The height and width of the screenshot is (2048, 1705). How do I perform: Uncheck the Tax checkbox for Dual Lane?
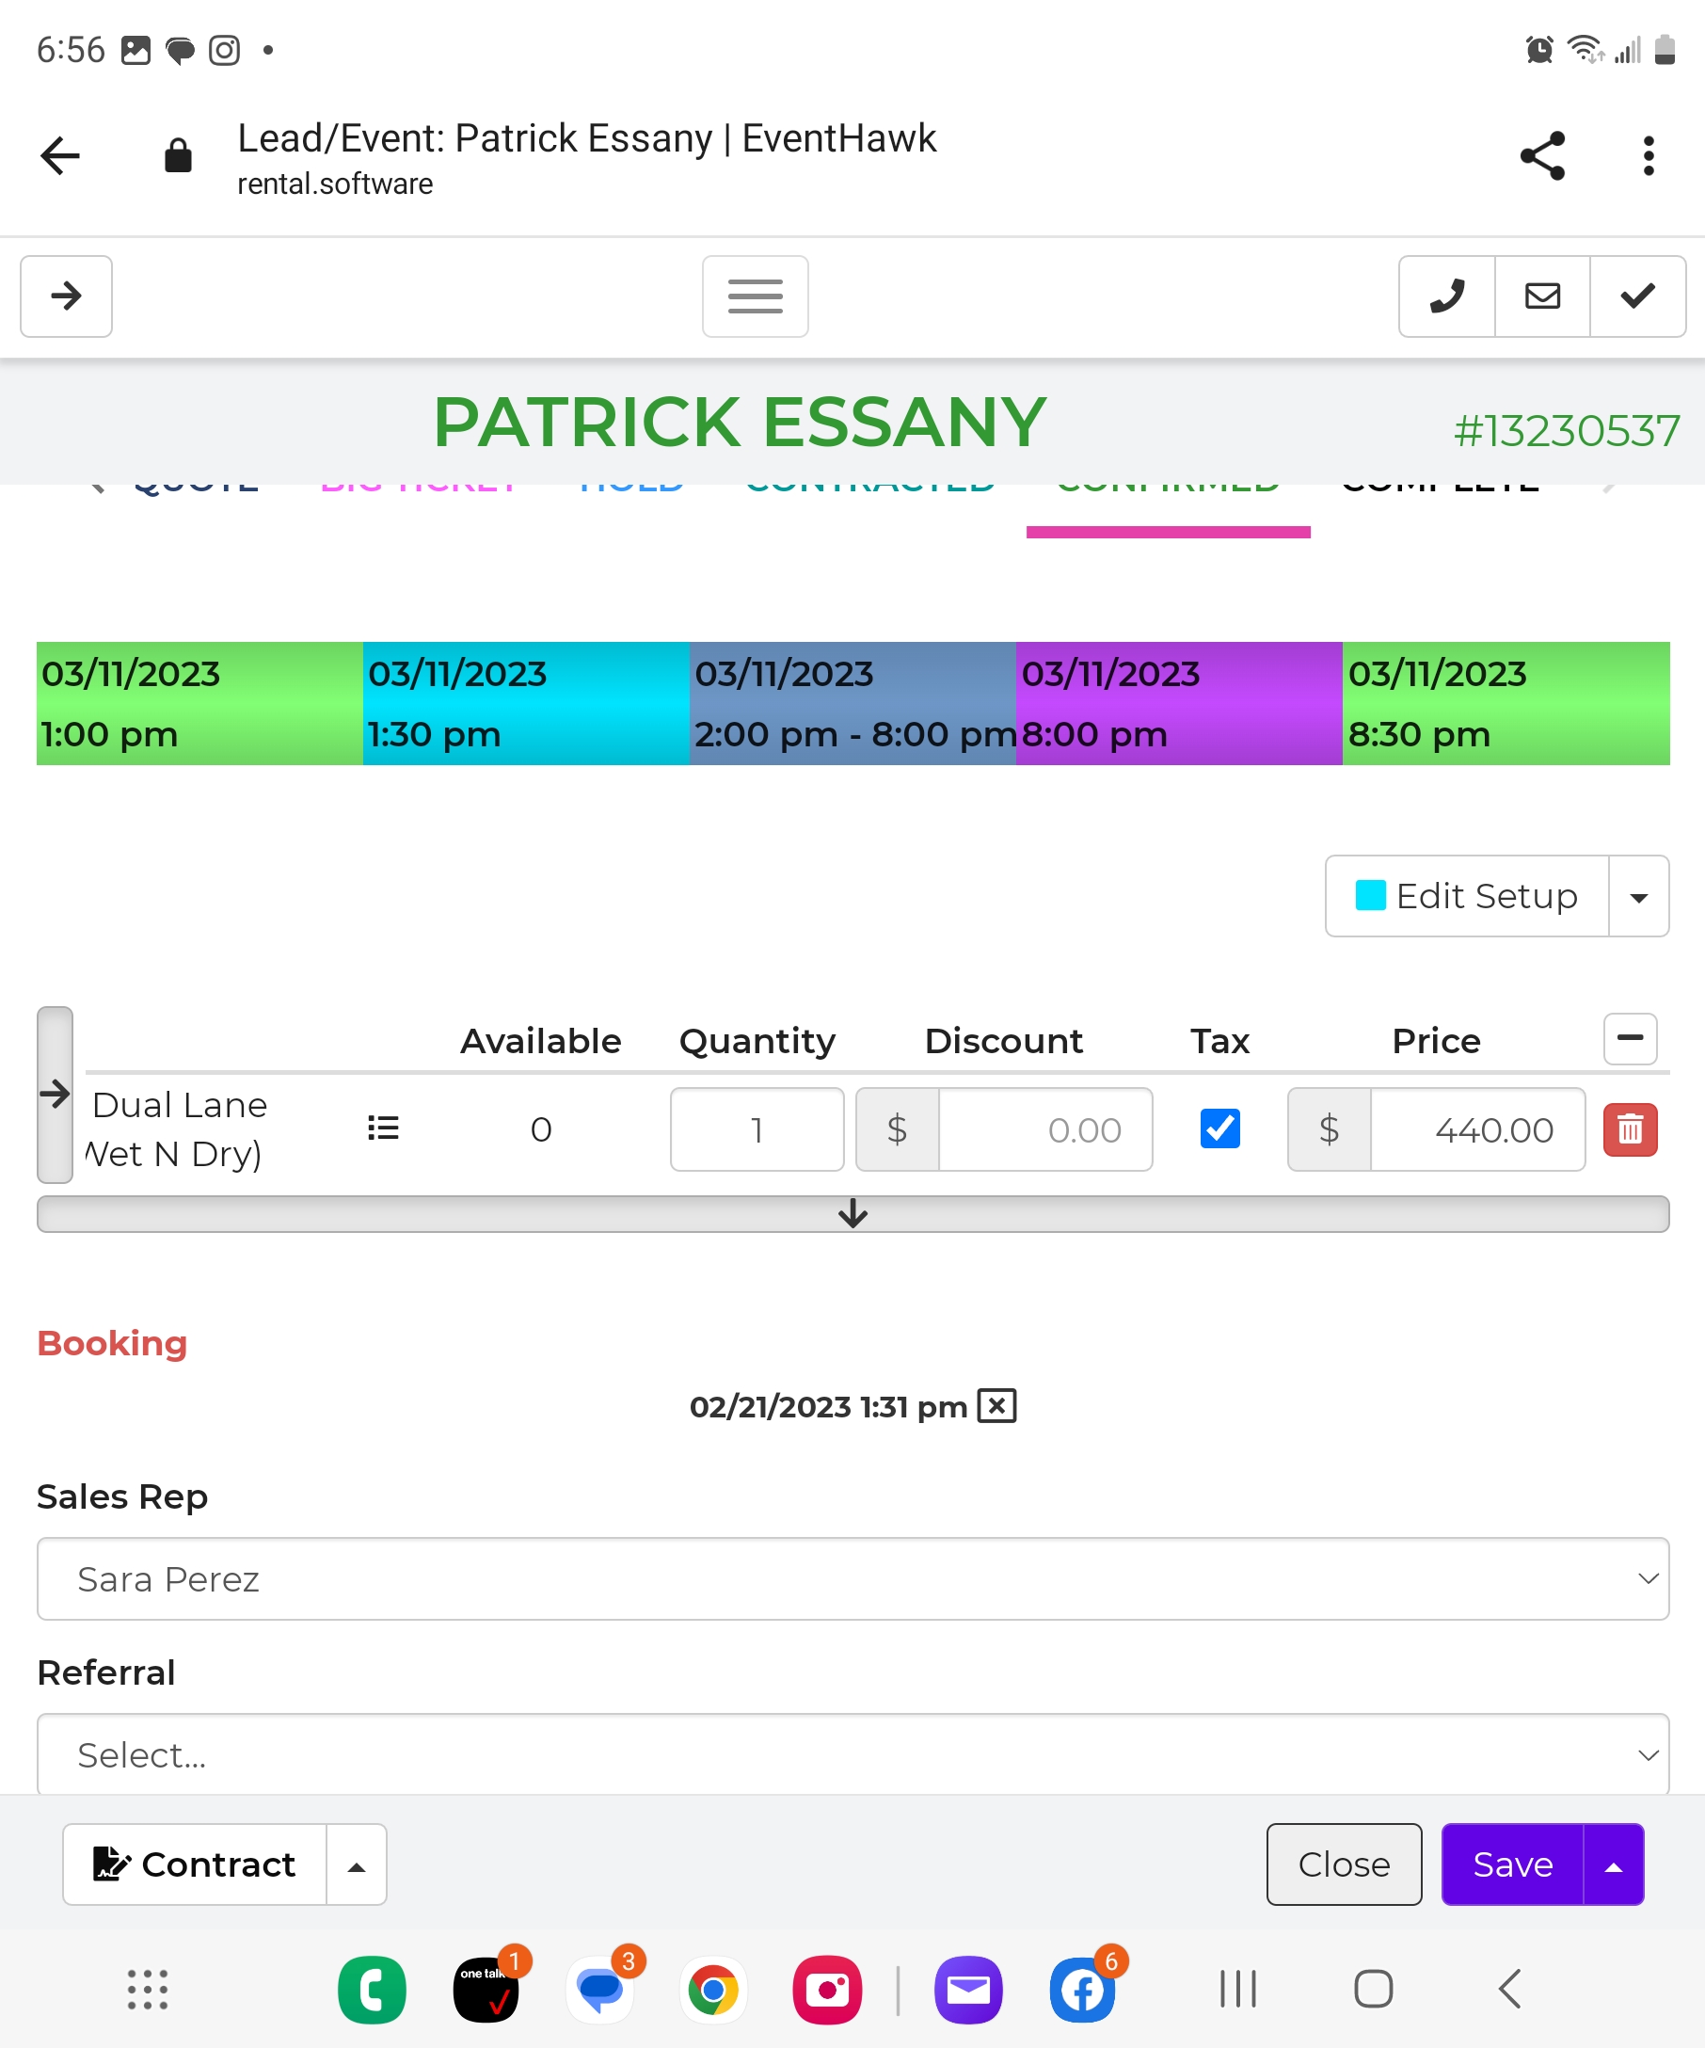click(x=1219, y=1128)
